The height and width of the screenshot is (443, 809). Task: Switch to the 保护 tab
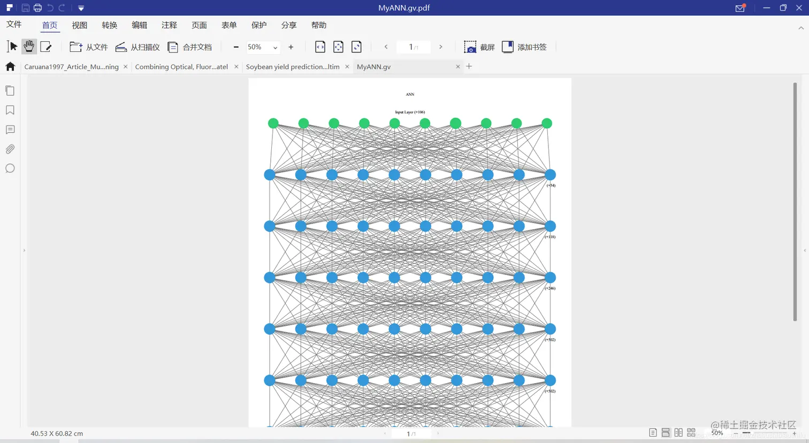click(259, 25)
